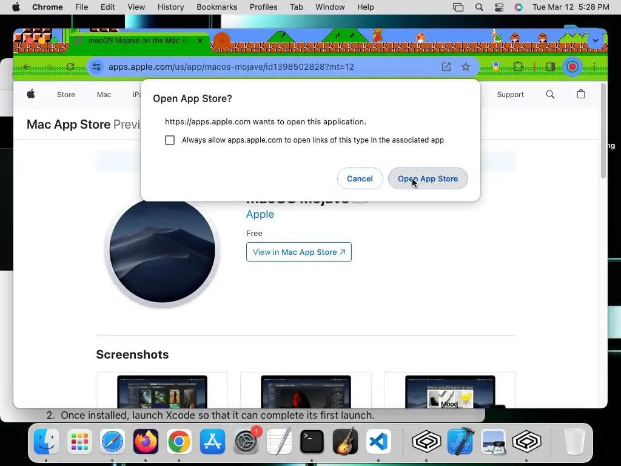The width and height of the screenshot is (621, 466).
Task: Go back to previous page
Action: (x=27, y=67)
